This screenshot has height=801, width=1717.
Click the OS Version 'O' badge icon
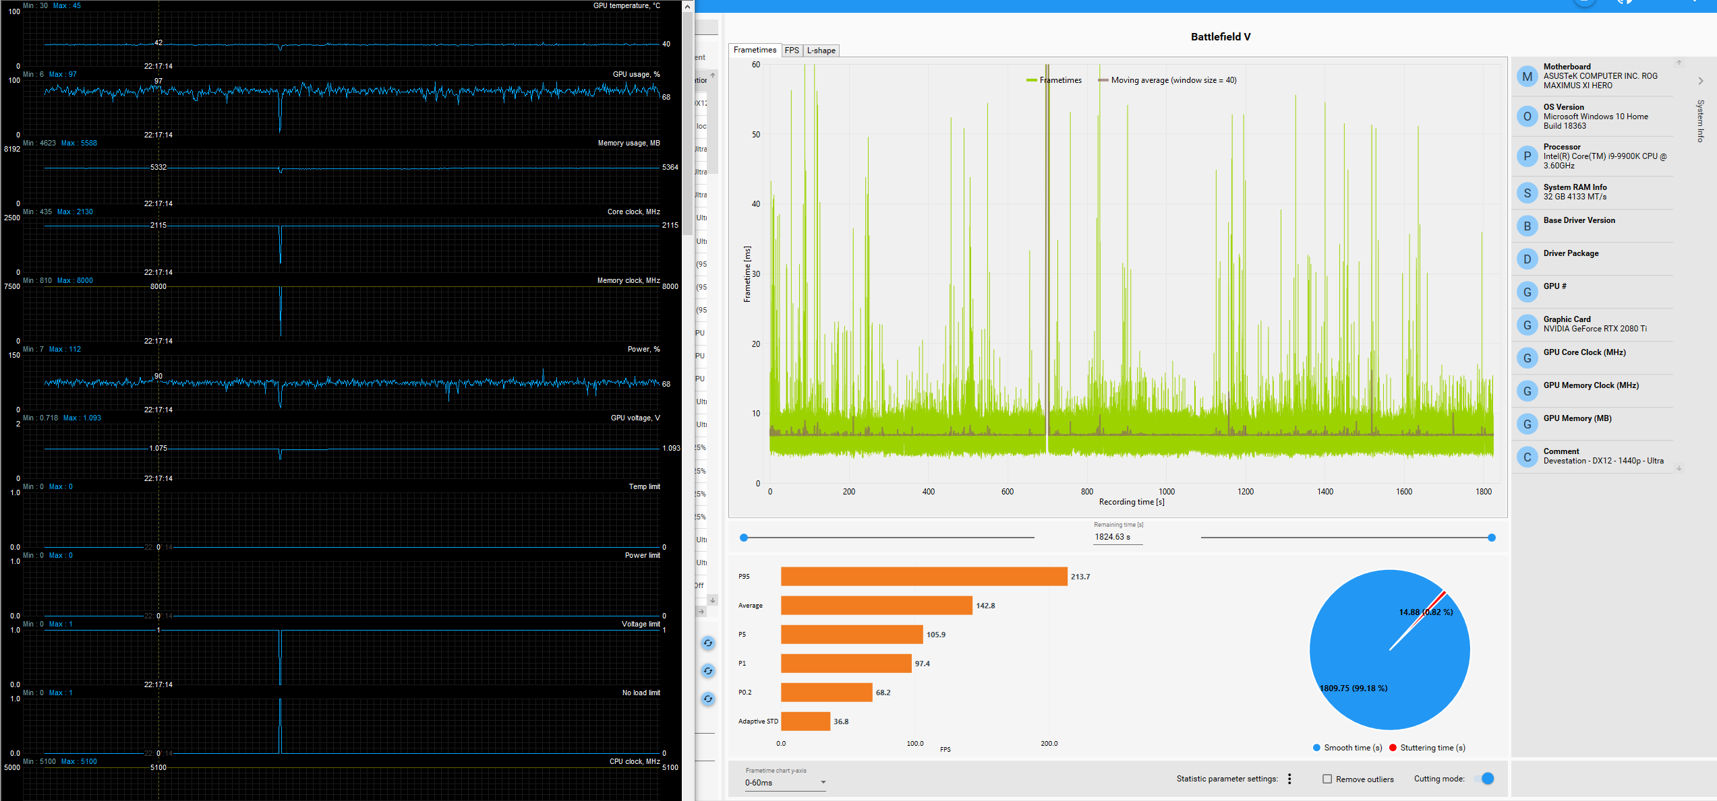tap(1527, 116)
